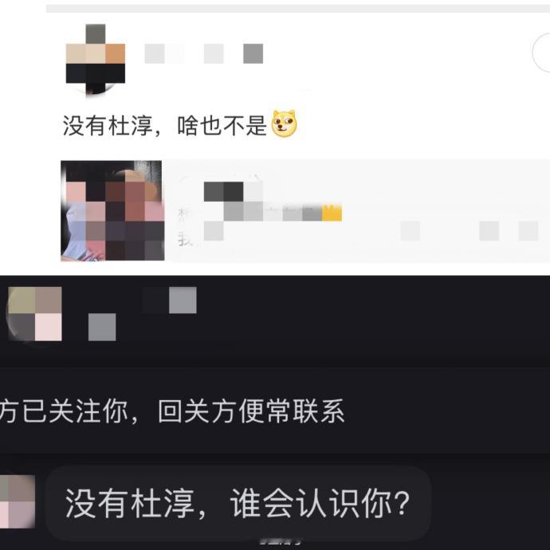
Task: Open the pixelated thumbnail in the repost card
Action: coord(112,210)
